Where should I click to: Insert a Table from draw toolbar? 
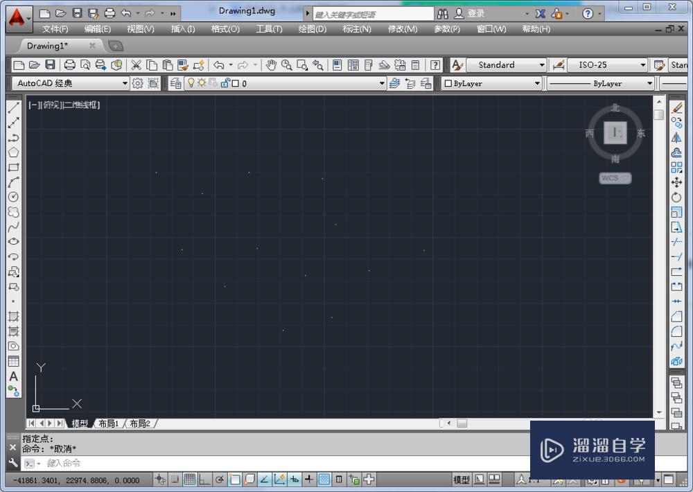pyautogui.click(x=13, y=361)
